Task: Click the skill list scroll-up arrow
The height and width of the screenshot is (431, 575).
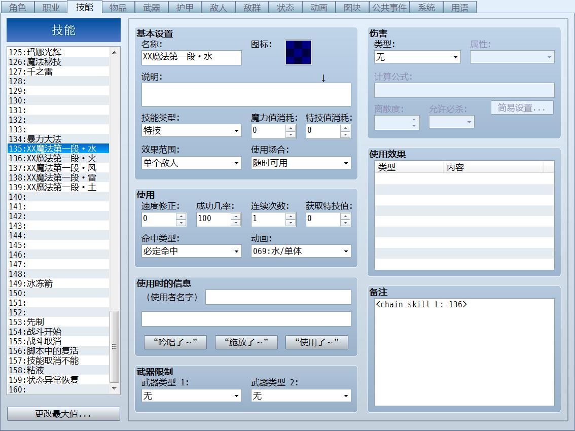Action: coord(115,52)
